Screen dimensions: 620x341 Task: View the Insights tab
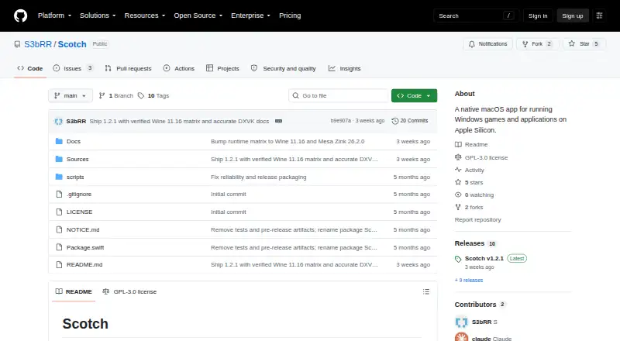[x=344, y=68]
